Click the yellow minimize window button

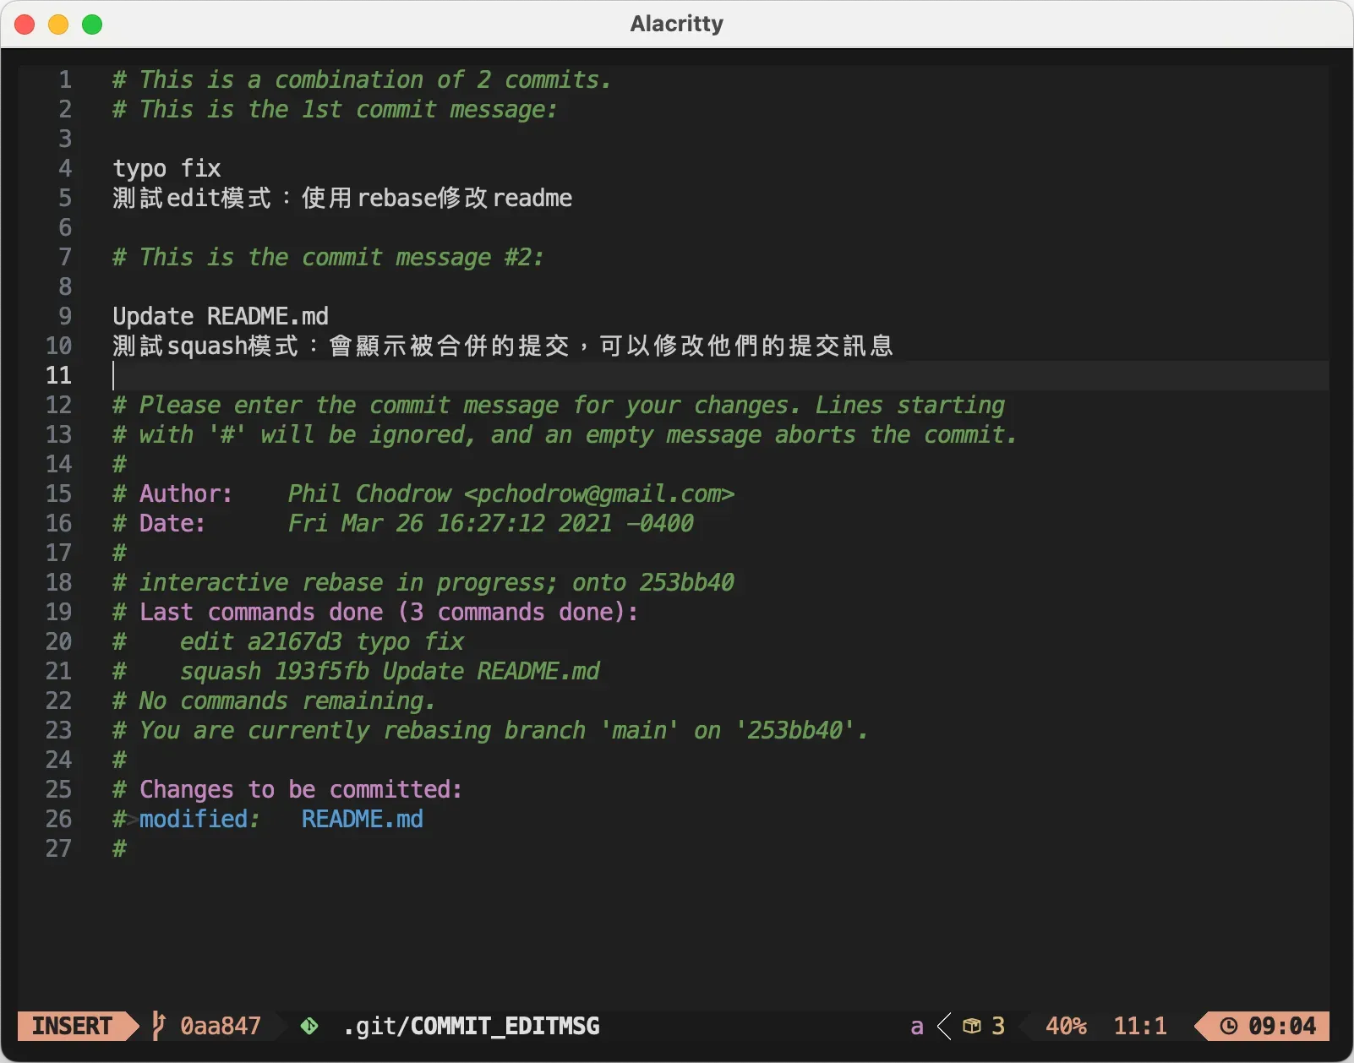coord(58,25)
